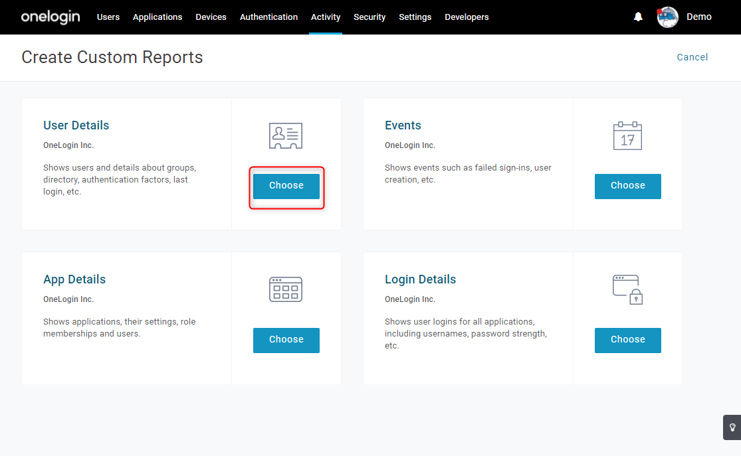Open the Authentication menu

click(269, 17)
